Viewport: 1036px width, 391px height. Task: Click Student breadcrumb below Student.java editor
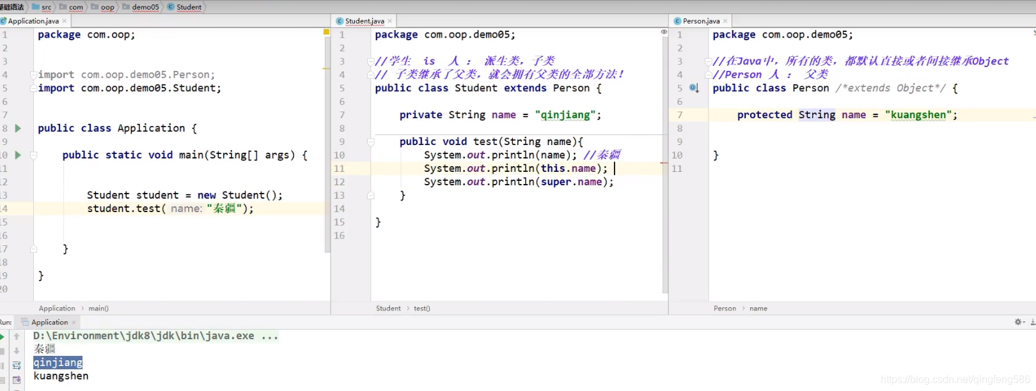click(x=388, y=309)
